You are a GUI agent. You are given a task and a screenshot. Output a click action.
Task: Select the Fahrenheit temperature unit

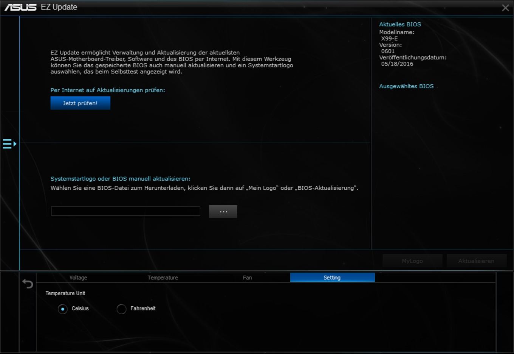pyautogui.click(x=121, y=309)
